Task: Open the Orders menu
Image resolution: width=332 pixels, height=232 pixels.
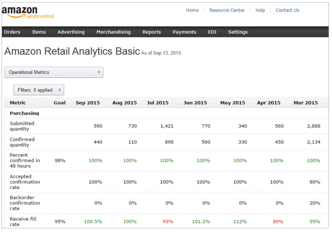Action: pyautogui.click(x=12, y=32)
